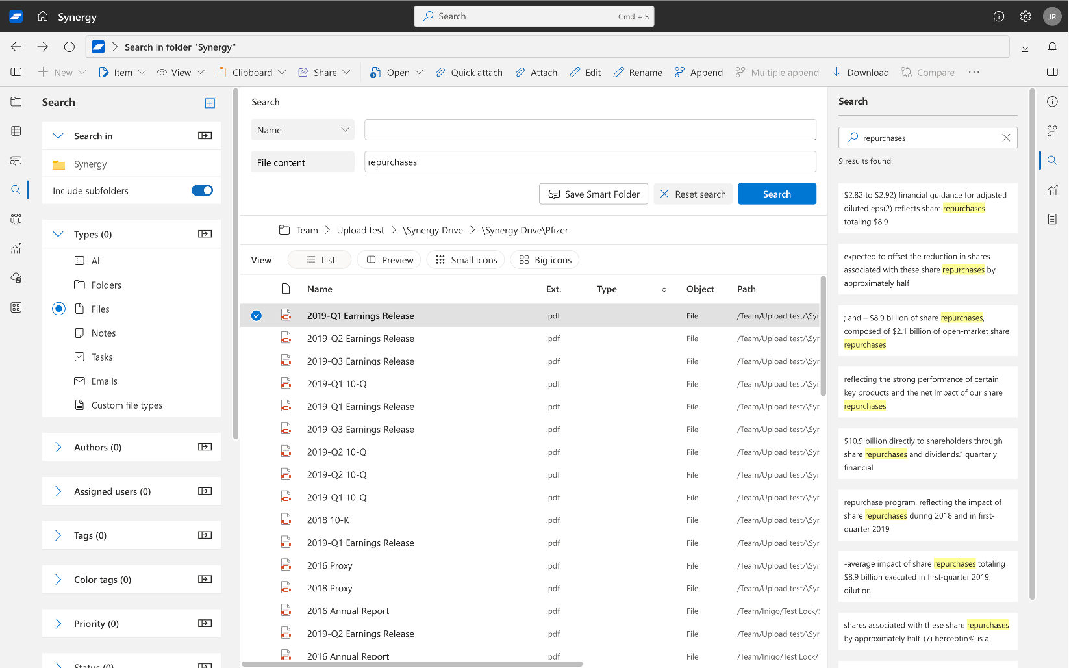Select Folders type option
Image resolution: width=1069 pixels, height=668 pixels.
pyautogui.click(x=98, y=285)
